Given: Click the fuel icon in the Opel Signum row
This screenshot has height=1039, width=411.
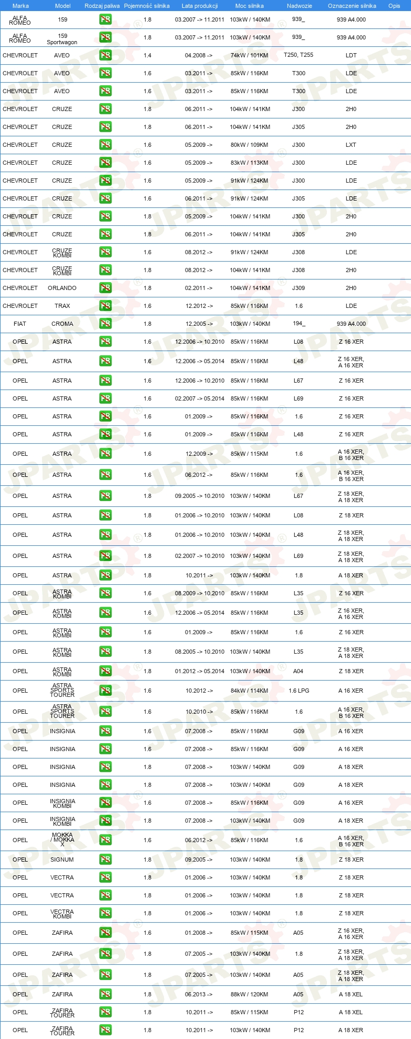Looking at the screenshot, I should 105,860.
